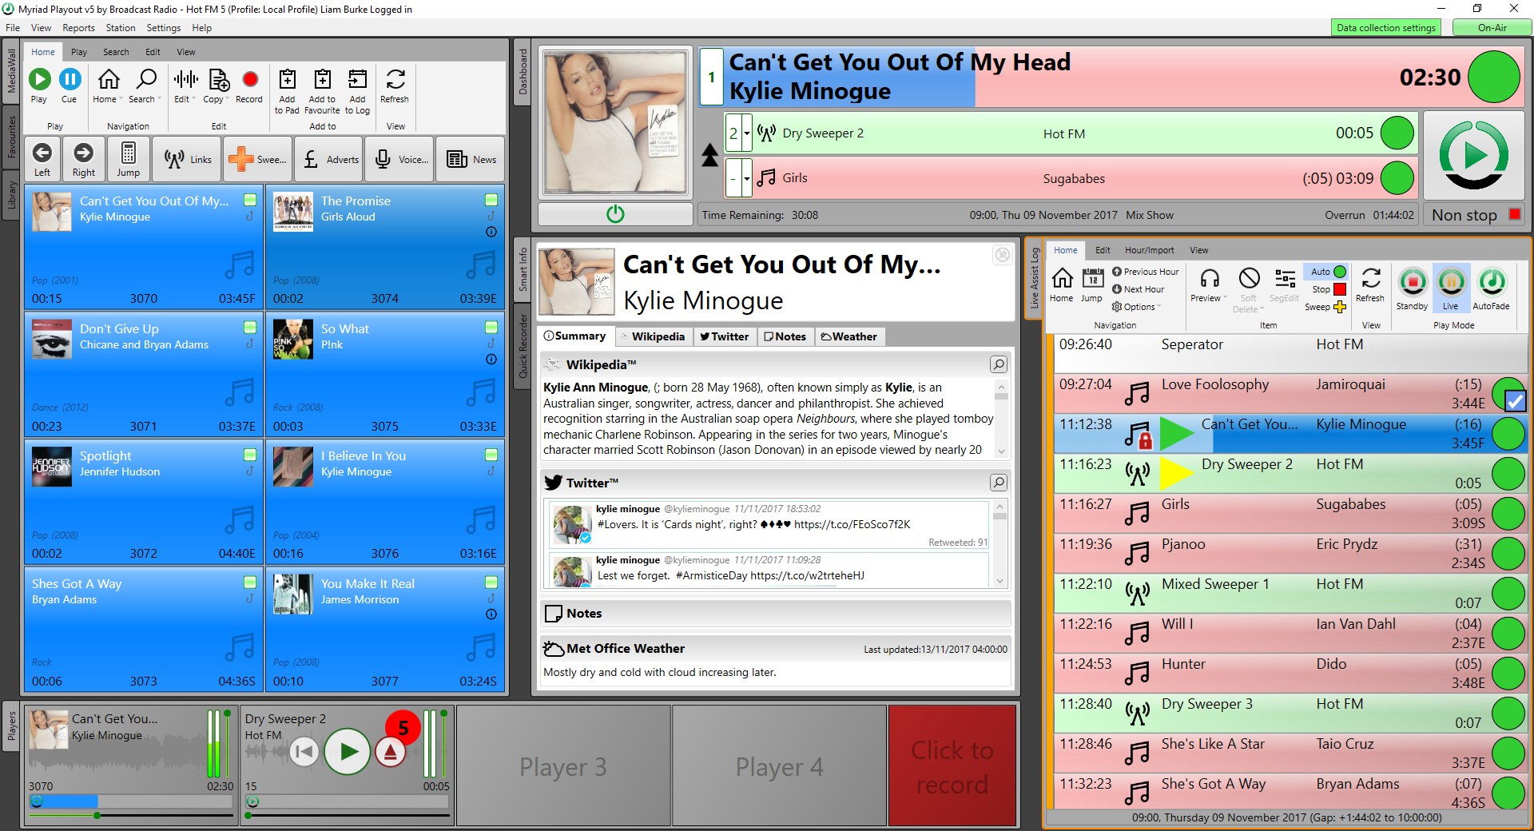
Task: Show the News category
Action: pyautogui.click(x=470, y=160)
